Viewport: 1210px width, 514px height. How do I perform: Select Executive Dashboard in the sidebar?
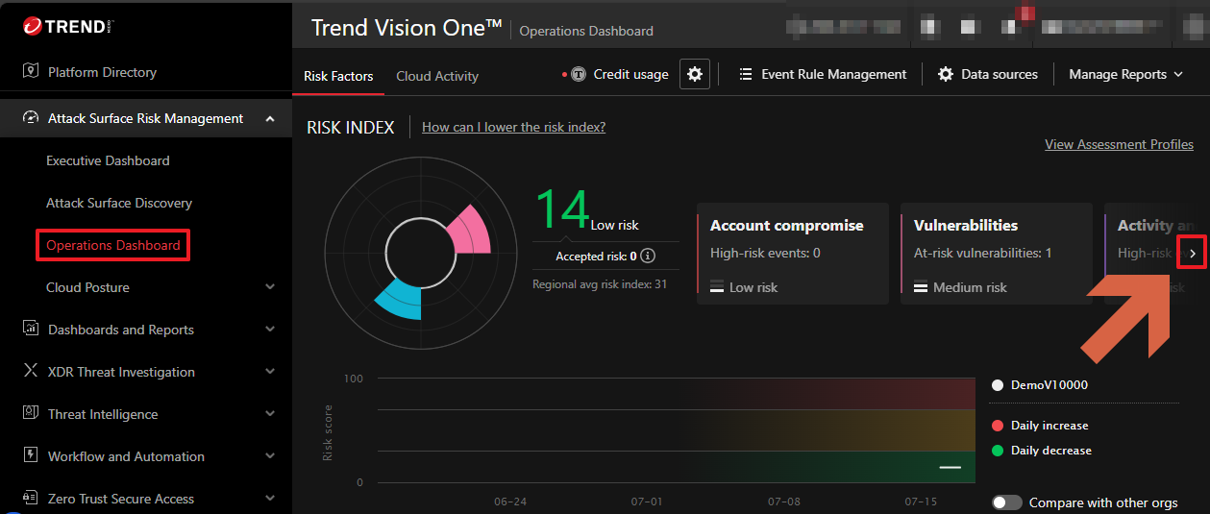(x=108, y=160)
